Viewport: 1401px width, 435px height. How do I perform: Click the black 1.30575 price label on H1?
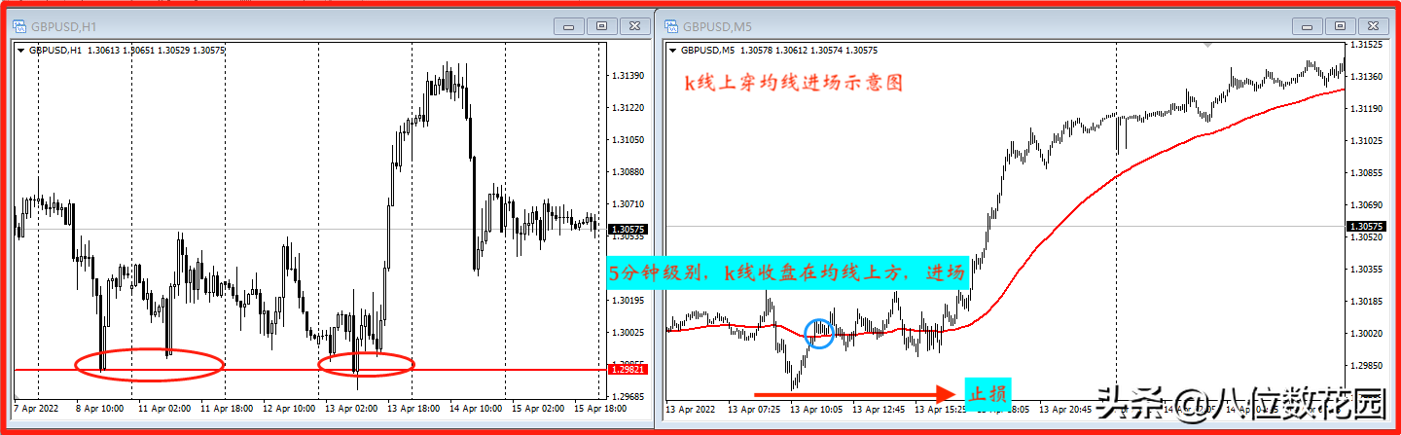[x=626, y=230]
